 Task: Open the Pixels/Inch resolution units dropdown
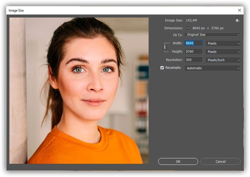coord(223,60)
